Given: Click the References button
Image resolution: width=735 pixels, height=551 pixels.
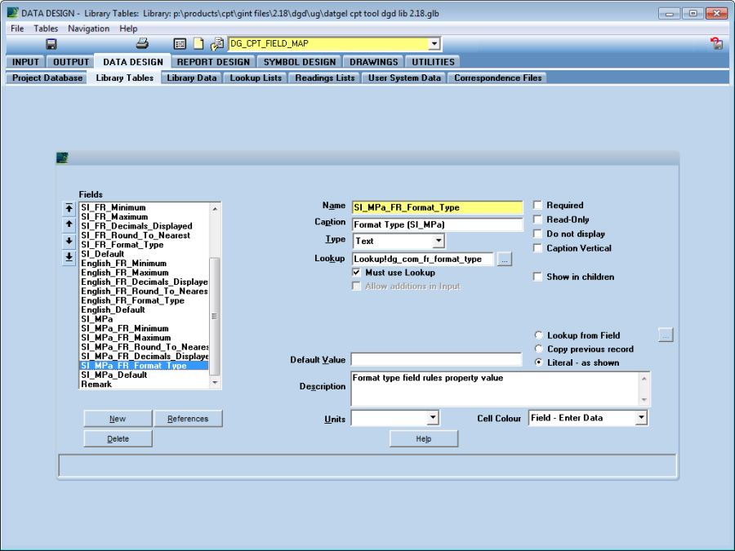Looking at the screenshot, I should (x=188, y=419).
